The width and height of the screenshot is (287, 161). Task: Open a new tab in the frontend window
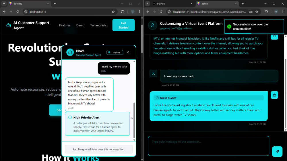55,4
